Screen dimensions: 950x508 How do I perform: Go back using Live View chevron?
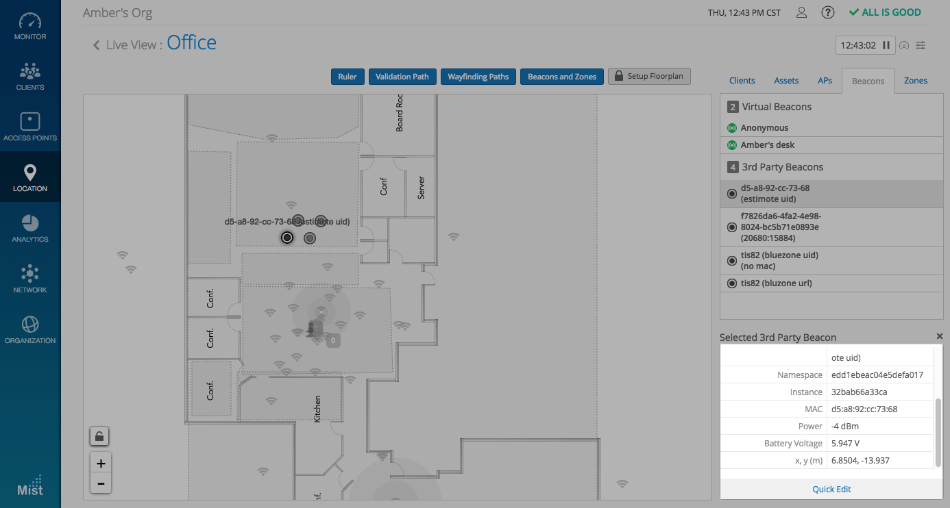pos(97,45)
